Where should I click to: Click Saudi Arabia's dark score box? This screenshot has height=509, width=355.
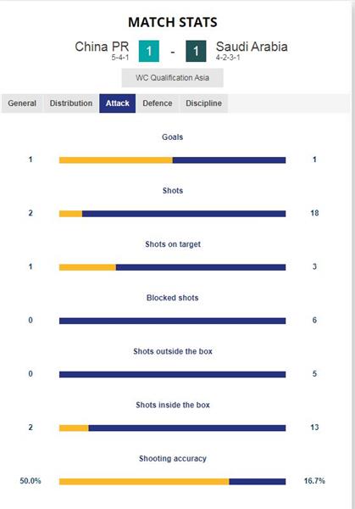(196, 51)
